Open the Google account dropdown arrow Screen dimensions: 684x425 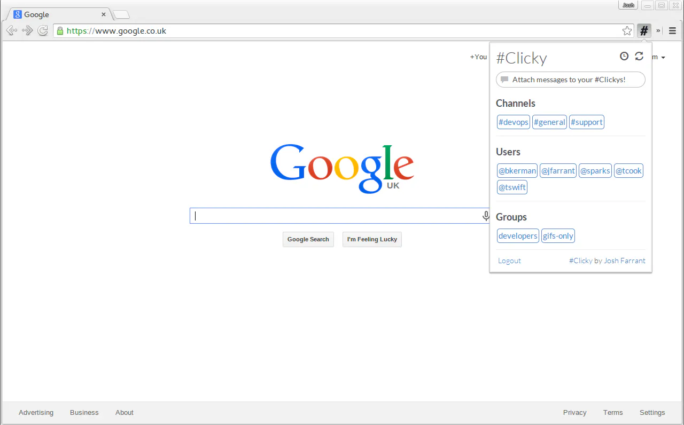[663, 58]
